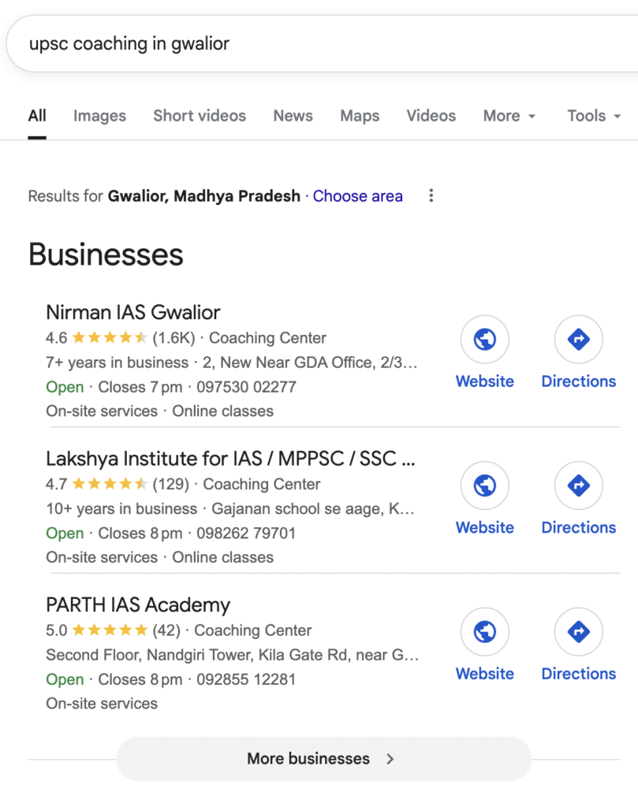Open the Short videos tab
This screenshot has height=807, width=638.
[200, 116]
